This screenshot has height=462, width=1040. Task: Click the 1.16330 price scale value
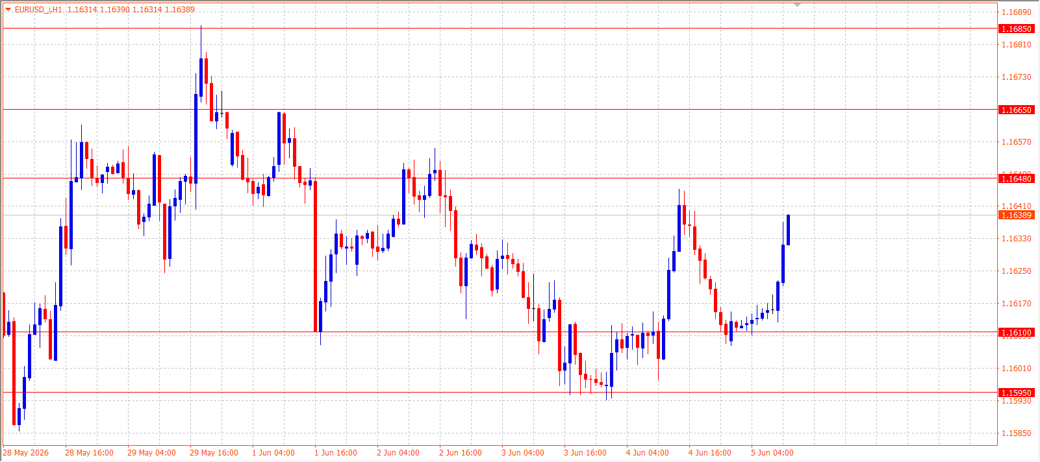[x=1016, y=239]
